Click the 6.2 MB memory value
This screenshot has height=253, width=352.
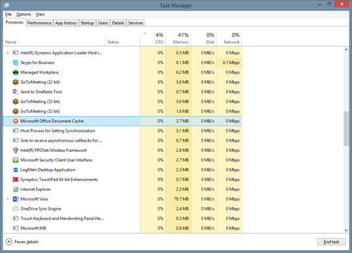182,72
